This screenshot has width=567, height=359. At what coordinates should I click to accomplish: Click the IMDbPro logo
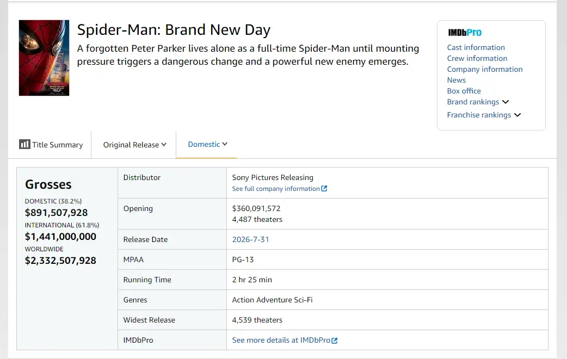[x=465, y=33]
